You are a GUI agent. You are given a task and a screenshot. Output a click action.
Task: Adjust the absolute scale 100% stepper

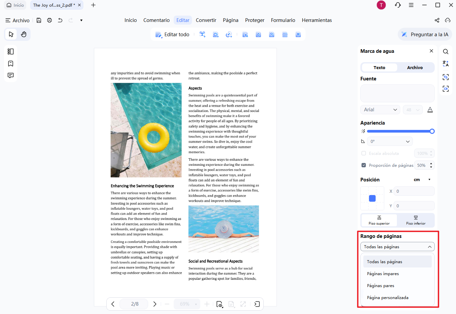pos(431,153)
